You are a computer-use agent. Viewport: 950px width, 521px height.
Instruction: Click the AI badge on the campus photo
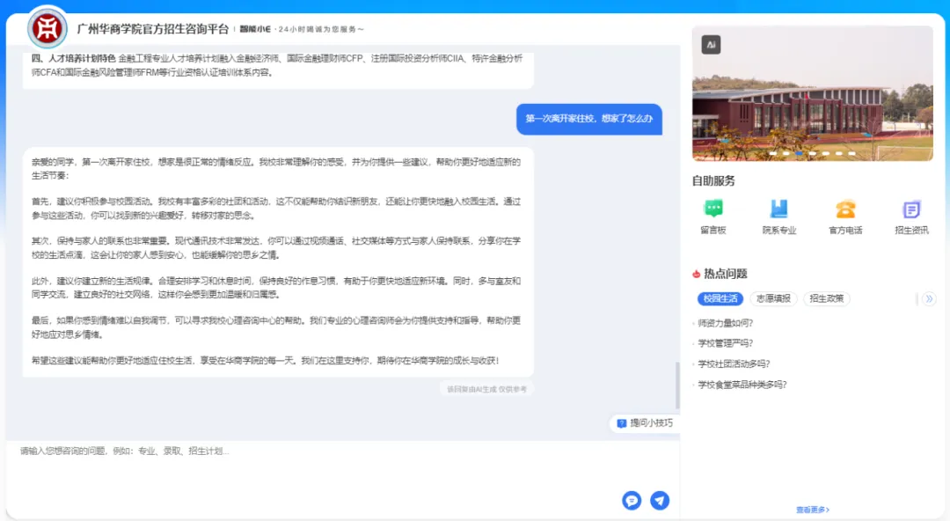click(x=711, y=44)
